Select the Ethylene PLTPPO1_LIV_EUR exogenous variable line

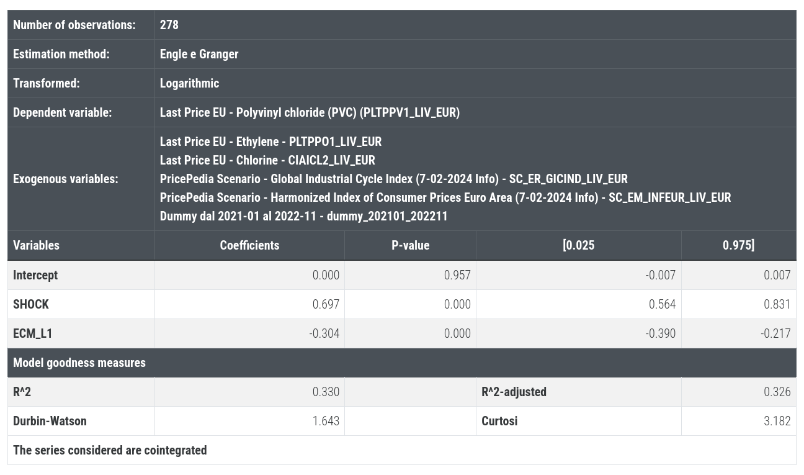(270, 142)
